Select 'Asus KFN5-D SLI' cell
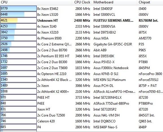The image size is (163, 132). (x=106, y=74)
